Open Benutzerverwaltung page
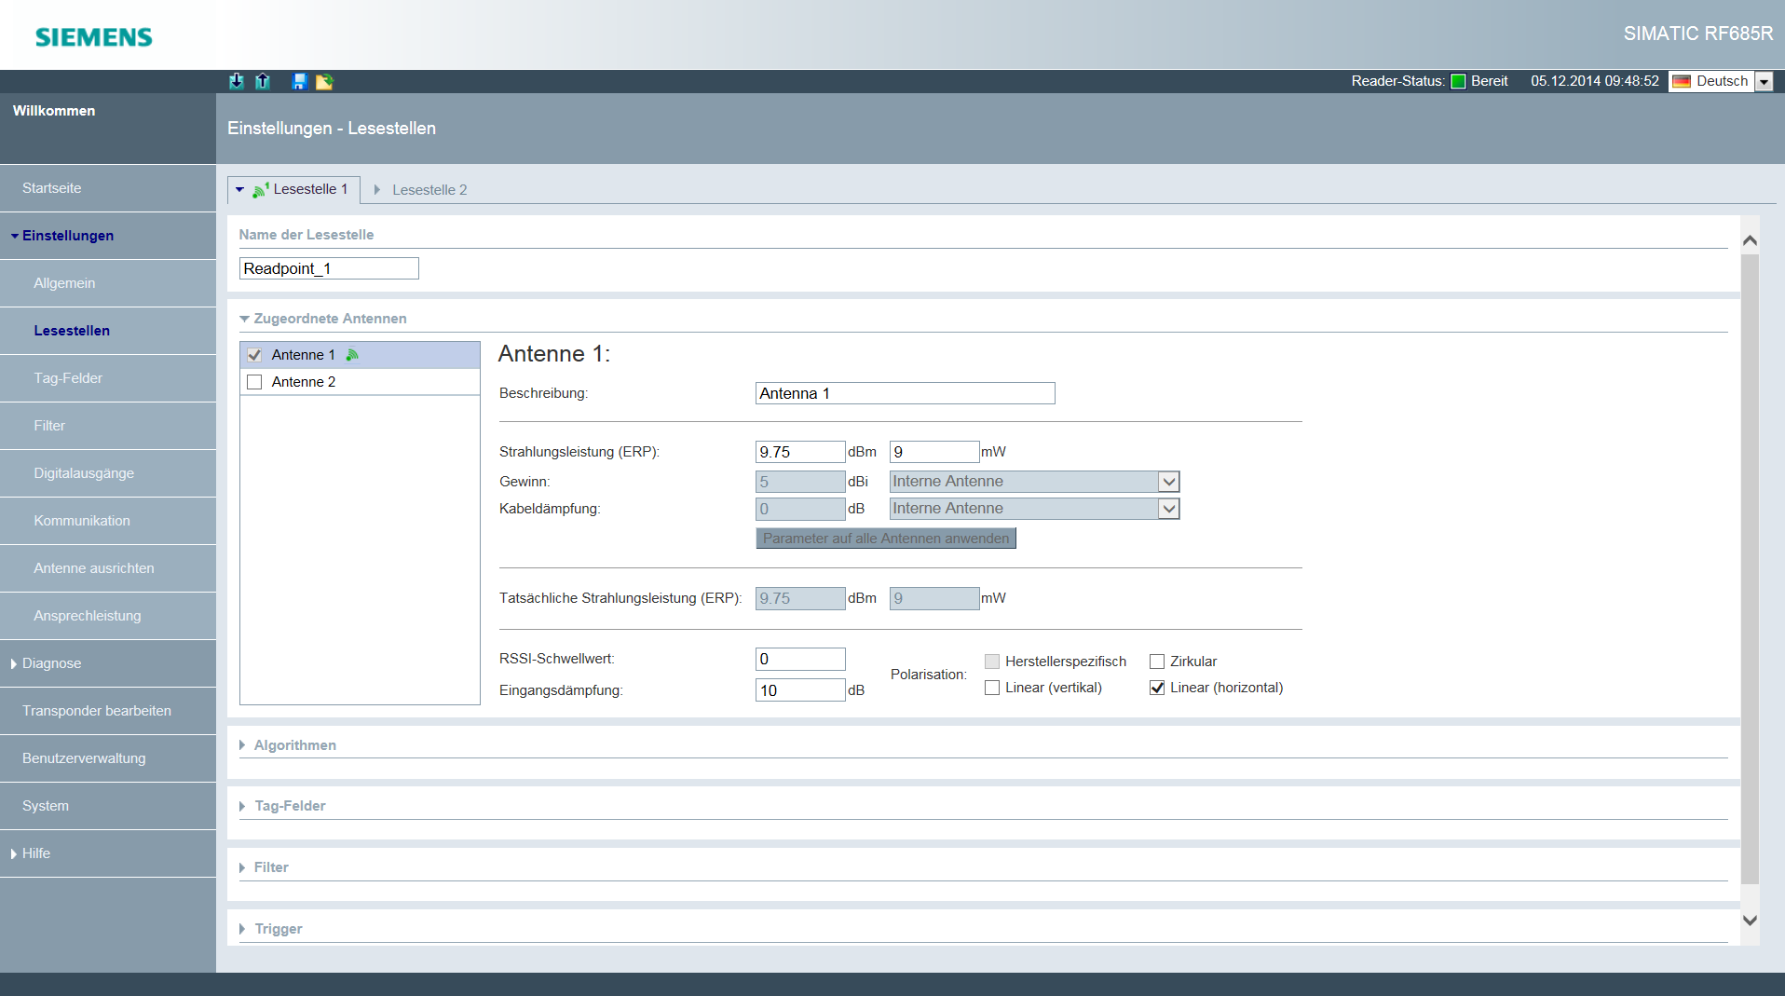This screenshot has height=996, width=1785. click(x=108, y=758)
